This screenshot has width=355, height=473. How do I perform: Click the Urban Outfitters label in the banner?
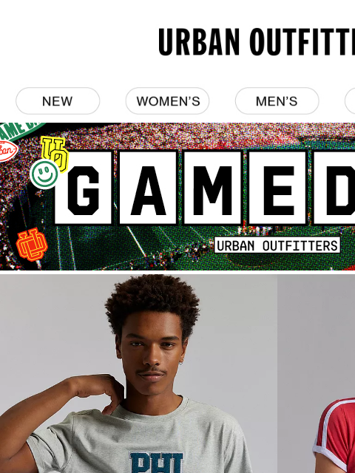click(277, 245)
